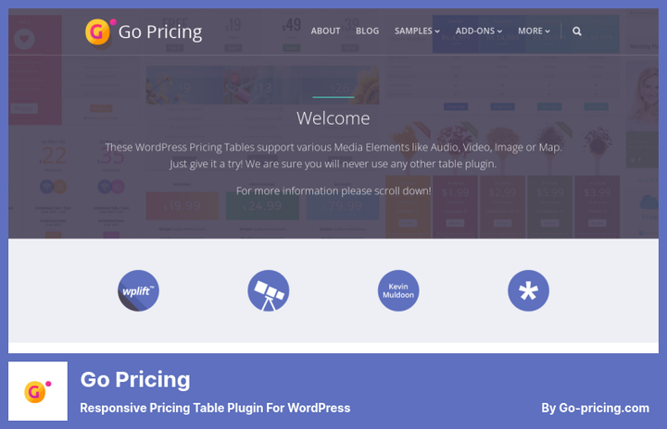667x429 pixels.
Task: Click the asterisk circle icon
Action: [528, 291]
